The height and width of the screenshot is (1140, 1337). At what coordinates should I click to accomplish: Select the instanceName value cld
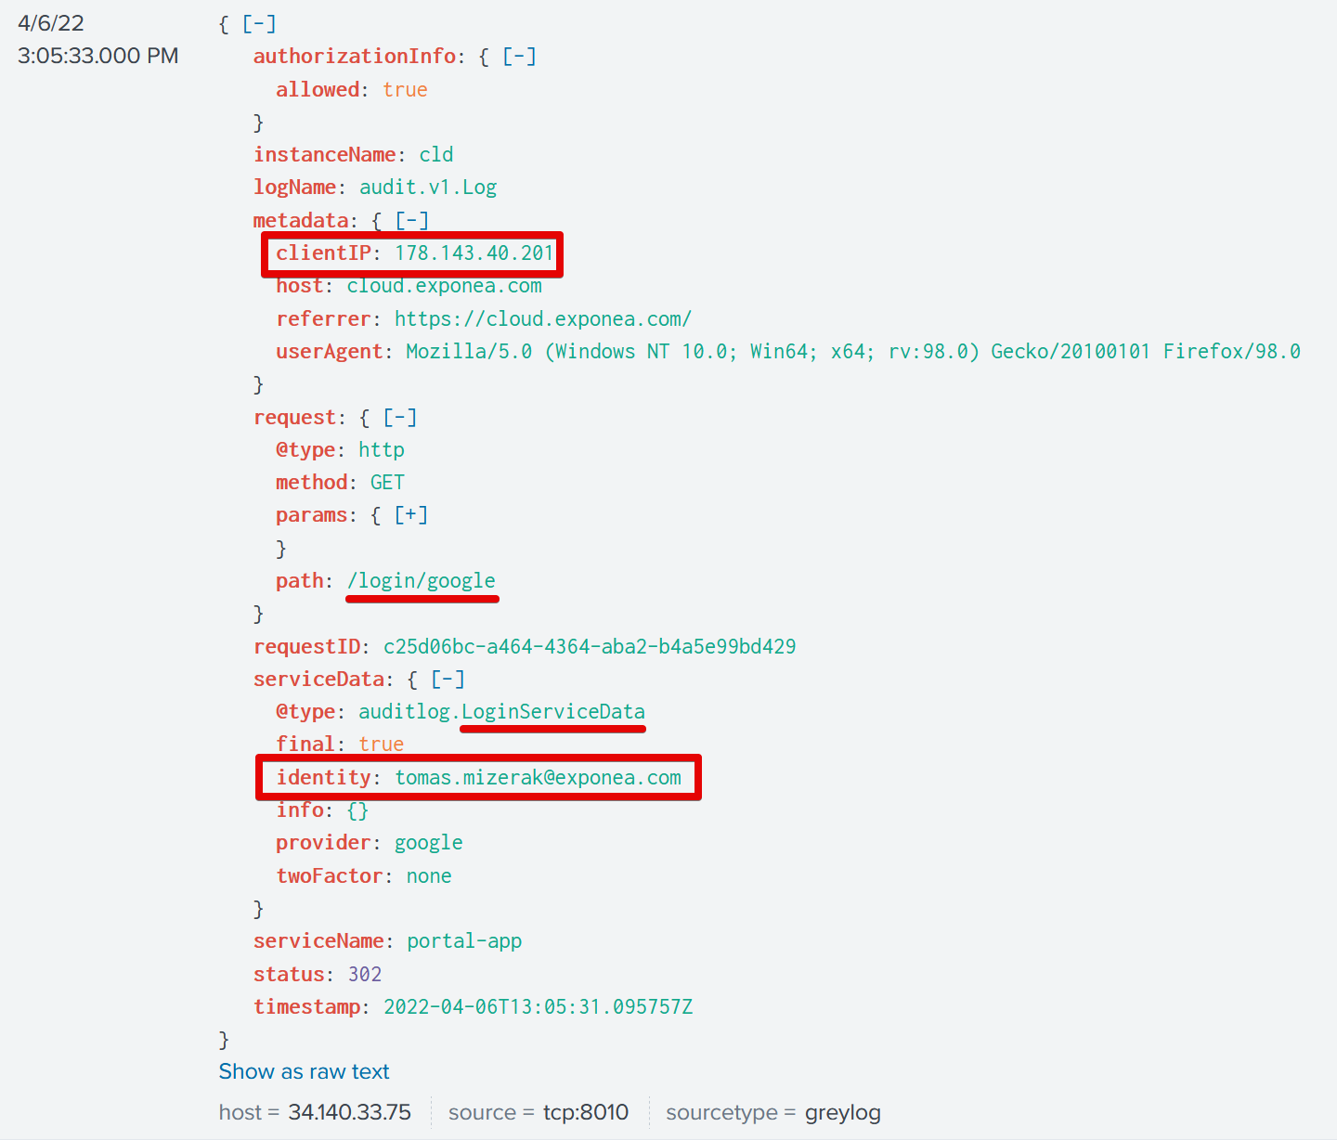click(x=436, y=155)
